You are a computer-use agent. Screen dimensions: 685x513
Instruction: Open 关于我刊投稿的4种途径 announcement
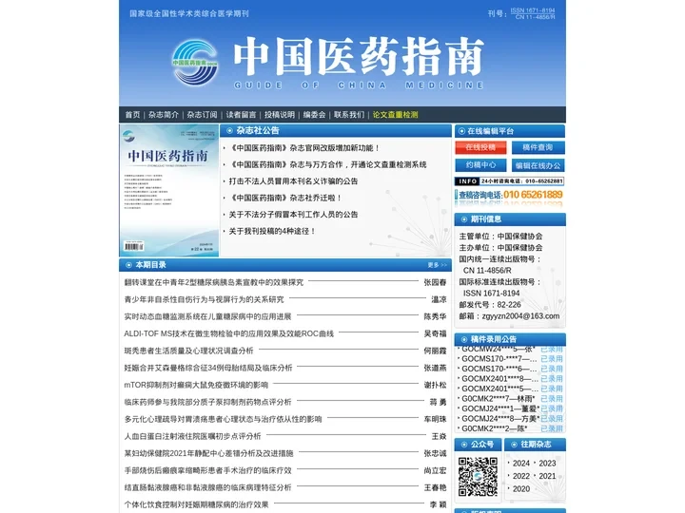272,231
